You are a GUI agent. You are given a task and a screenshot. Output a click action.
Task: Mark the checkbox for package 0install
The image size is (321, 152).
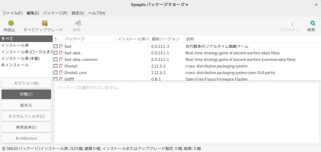[56, 66]
